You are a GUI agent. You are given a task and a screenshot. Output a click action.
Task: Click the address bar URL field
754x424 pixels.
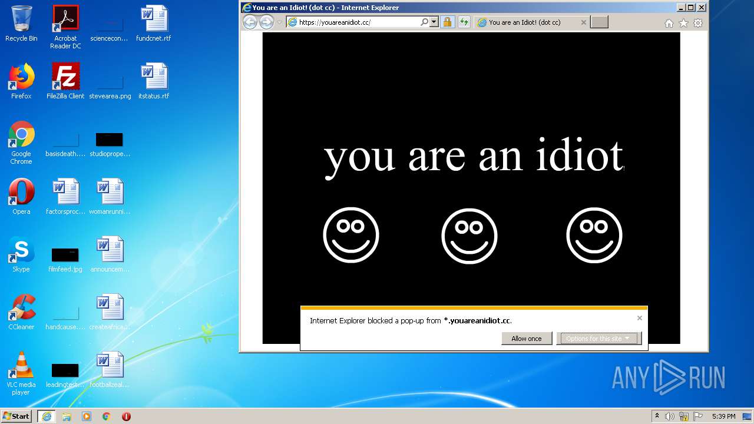pos(358,22)
